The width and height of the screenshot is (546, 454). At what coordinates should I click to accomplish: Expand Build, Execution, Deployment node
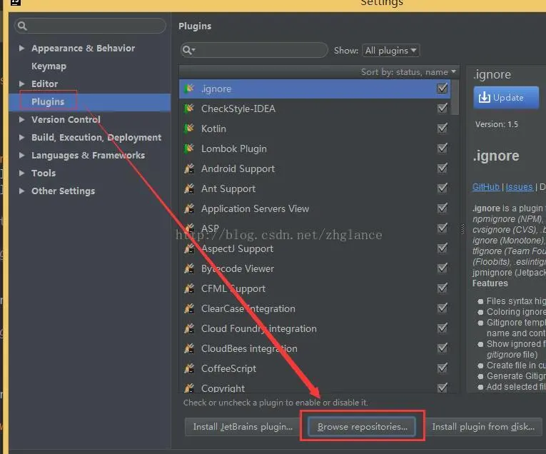point(21,137)
